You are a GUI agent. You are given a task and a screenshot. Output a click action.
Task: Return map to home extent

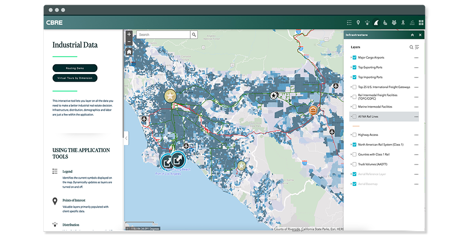[x=129, y=52]
